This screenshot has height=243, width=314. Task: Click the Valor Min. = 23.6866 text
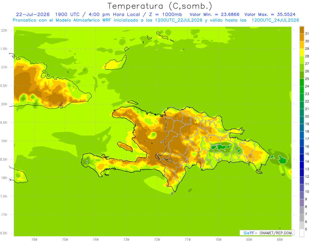point(214,14)
